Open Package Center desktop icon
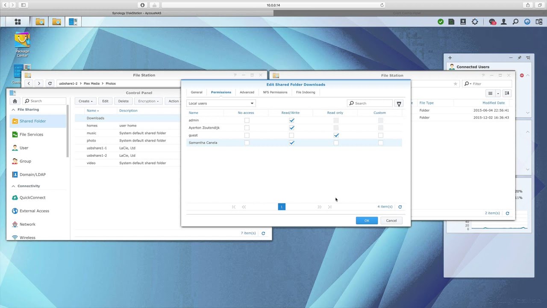Screen dimensions: 547x308 point(22,45)
